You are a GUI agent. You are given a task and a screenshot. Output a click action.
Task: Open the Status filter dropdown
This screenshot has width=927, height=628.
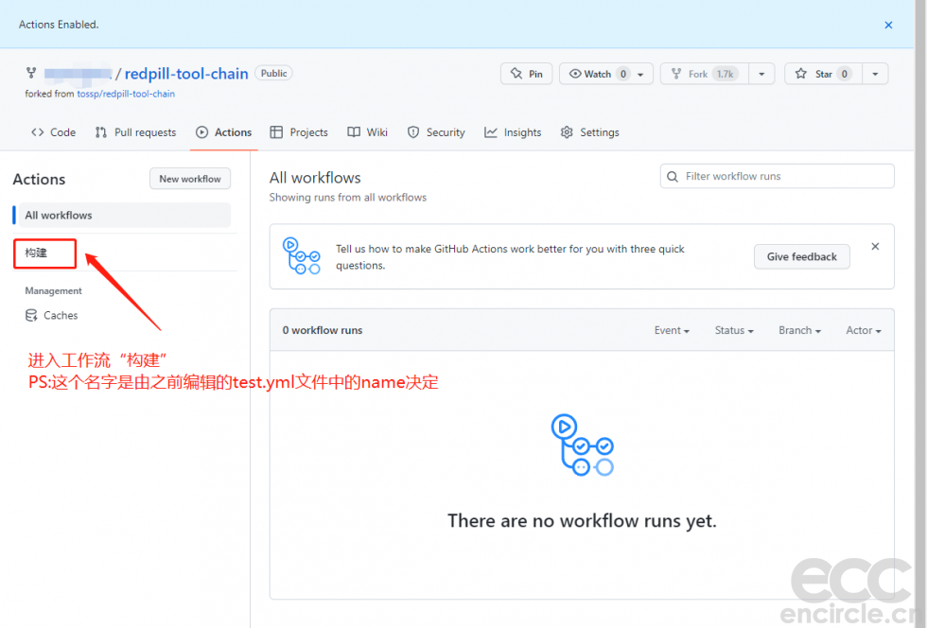pos(734,331)
